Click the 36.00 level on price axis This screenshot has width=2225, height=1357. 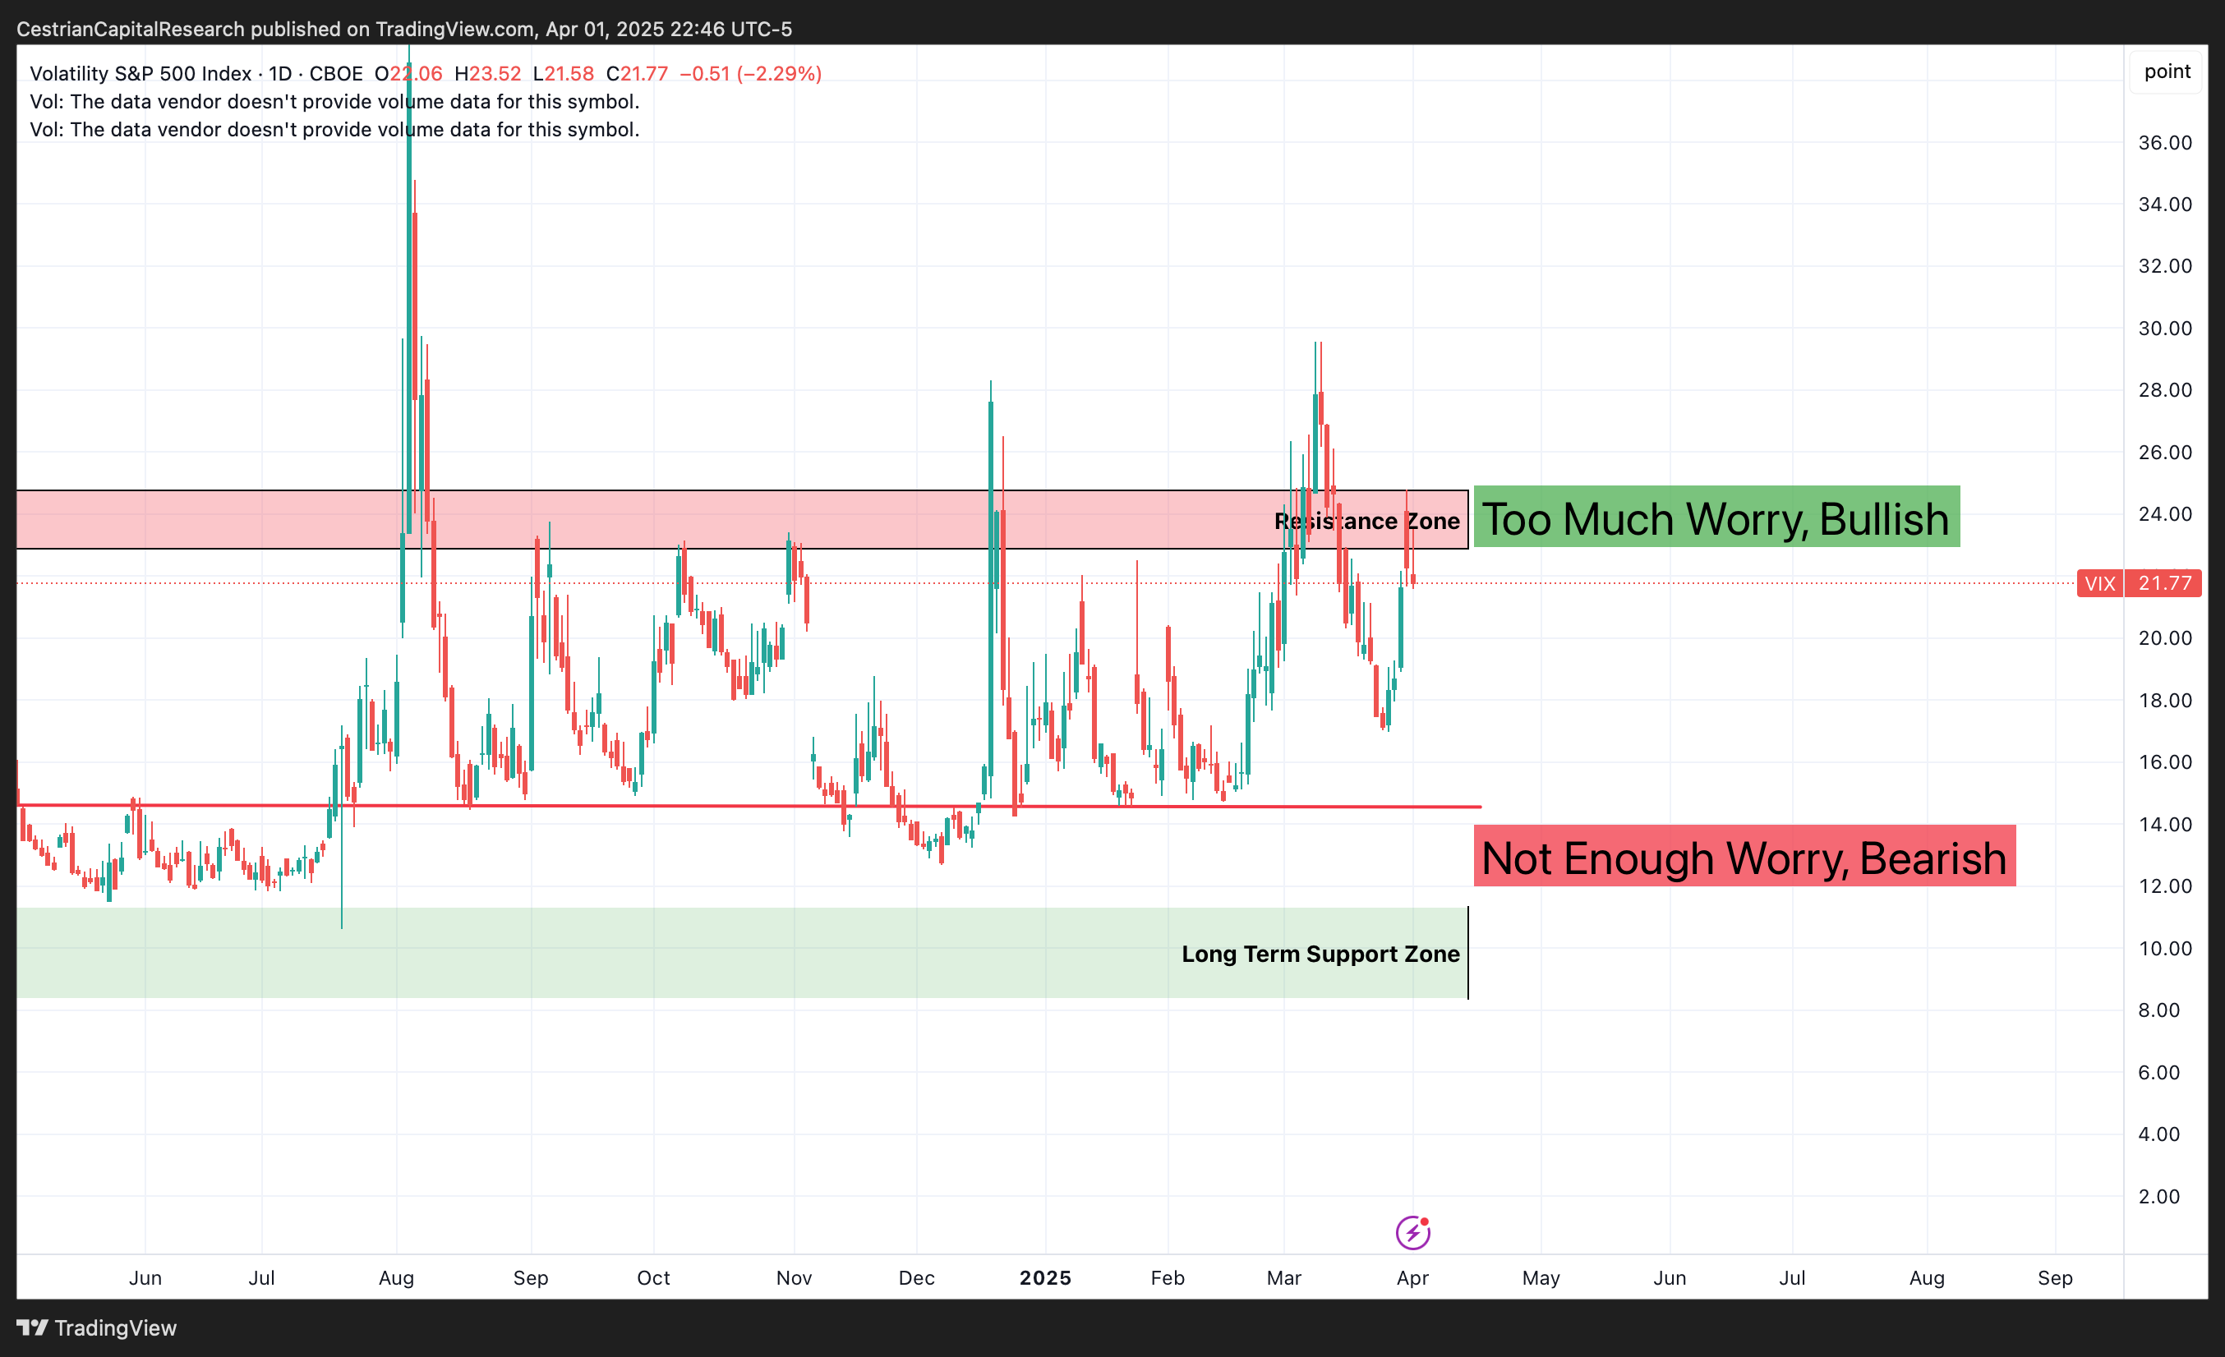click(2164, 143)
